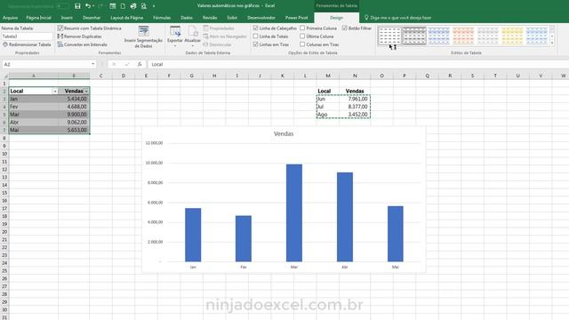
Task: Switch to the Fórmulas tab
Action: [162, 18]
